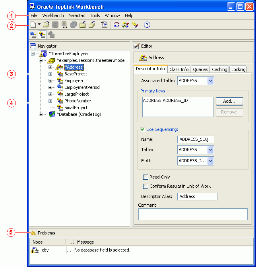Switch to the Caching tab
The width and height of the screenshot is (256, 267).
[219, 69]
